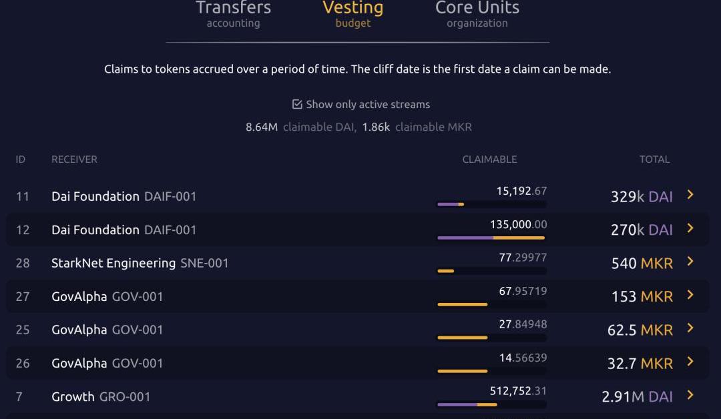The height and width of the screenshot is (419, 721).
Task: Toggle Show only active streams checkbox
Action: 297,104
